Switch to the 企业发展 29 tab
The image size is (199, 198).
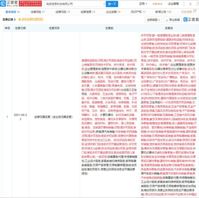(113, 12)
